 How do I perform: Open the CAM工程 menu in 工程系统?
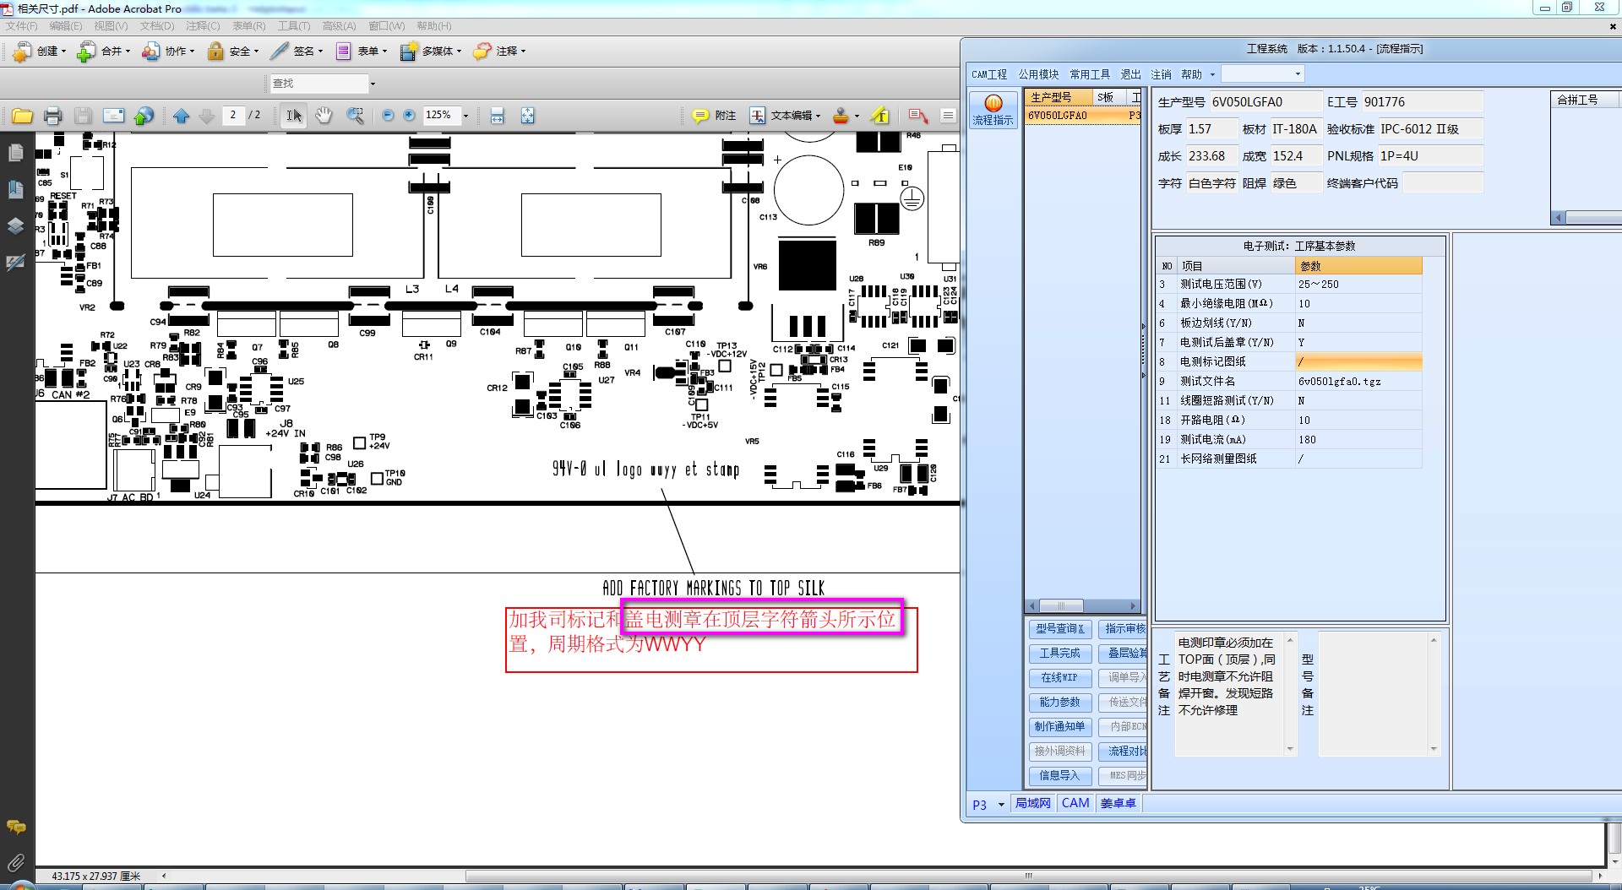(x=988, y=74)
